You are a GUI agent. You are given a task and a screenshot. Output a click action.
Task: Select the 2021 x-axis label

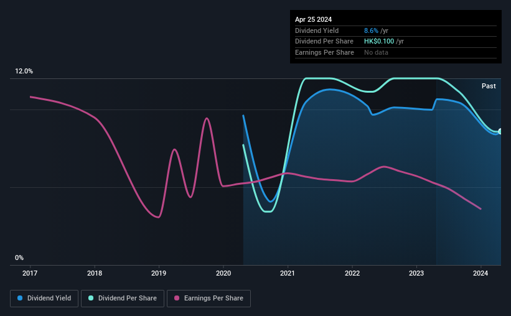288,273
